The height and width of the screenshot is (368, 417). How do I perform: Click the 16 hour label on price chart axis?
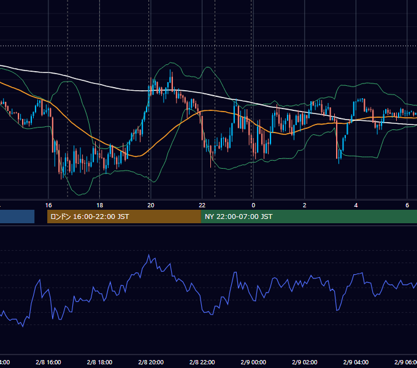pos(48,205)
